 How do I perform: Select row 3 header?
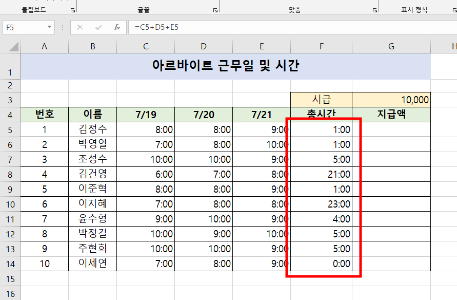pos(10,100)
